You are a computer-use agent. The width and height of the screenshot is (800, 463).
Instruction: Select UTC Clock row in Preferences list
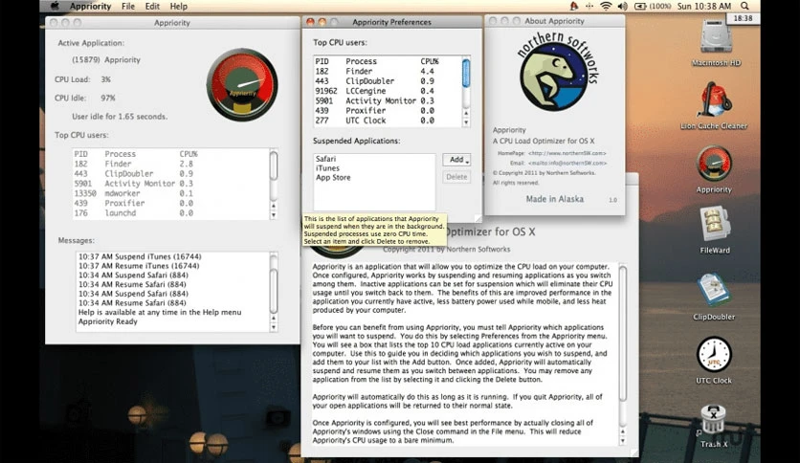[388, 121]
